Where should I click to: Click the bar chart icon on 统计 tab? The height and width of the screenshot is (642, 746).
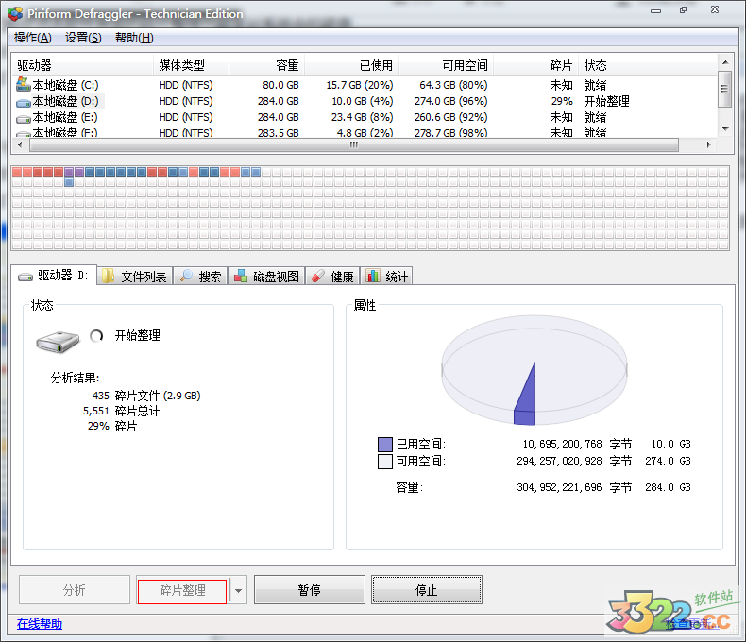point(373,276)
